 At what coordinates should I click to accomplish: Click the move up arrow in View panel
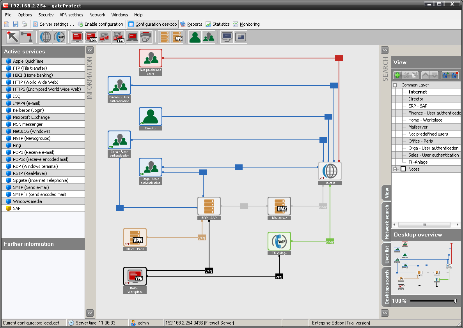coord(425,75)
